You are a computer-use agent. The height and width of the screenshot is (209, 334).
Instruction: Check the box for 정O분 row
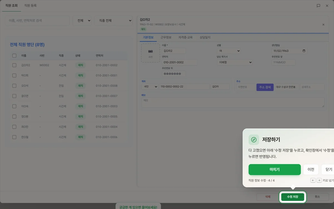[x=14, y=116]
